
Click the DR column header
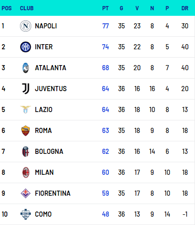(x=185, y=8)
